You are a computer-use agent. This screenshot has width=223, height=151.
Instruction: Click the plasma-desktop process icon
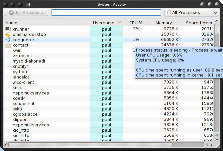point(8,34)
